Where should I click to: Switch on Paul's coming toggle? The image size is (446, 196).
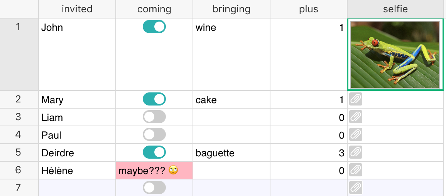(154, 134)
